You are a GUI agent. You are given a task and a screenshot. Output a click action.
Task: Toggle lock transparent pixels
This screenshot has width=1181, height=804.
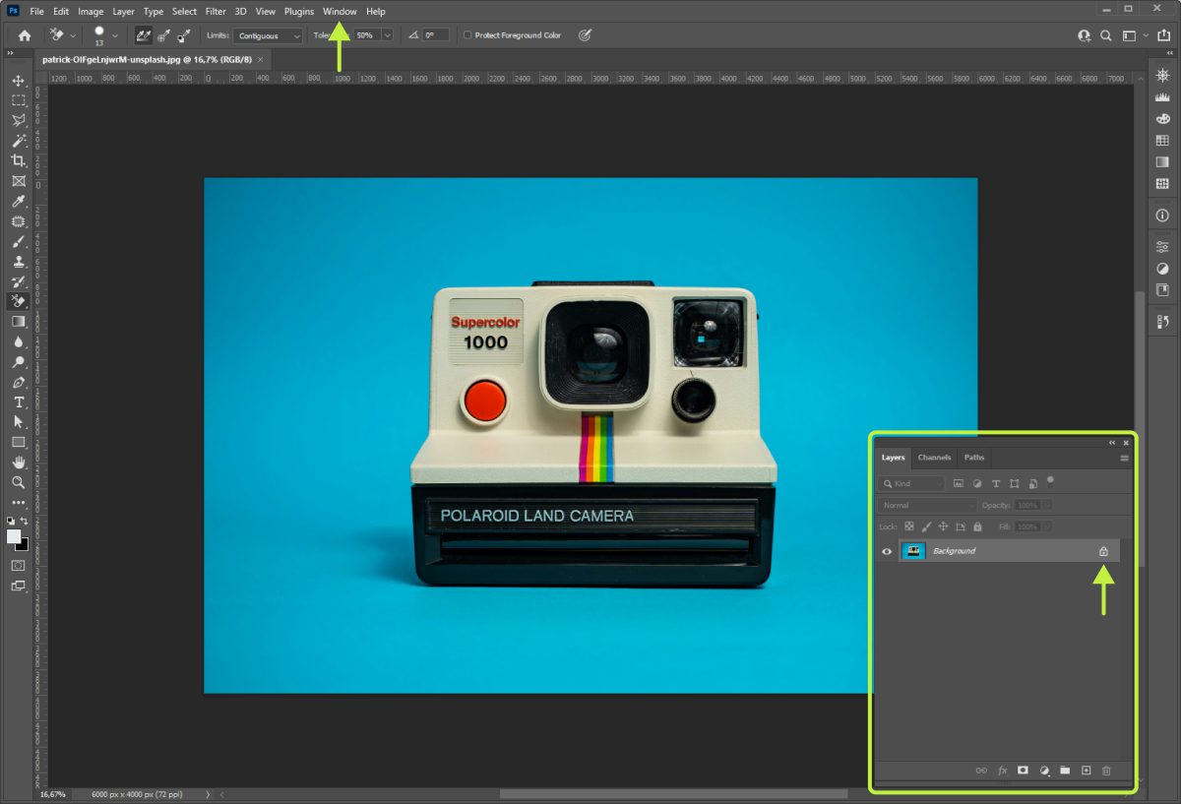[x=909, y=526]
